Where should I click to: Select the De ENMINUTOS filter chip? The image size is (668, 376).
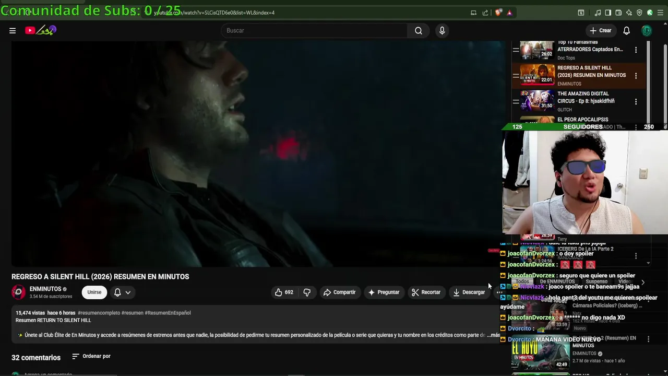point(557,281)
